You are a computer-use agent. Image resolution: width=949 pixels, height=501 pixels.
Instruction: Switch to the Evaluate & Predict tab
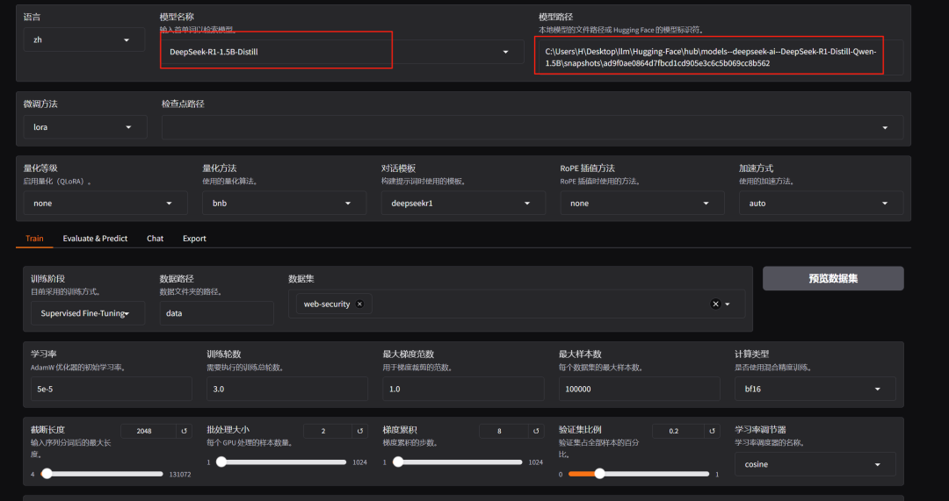click(95, 239)
